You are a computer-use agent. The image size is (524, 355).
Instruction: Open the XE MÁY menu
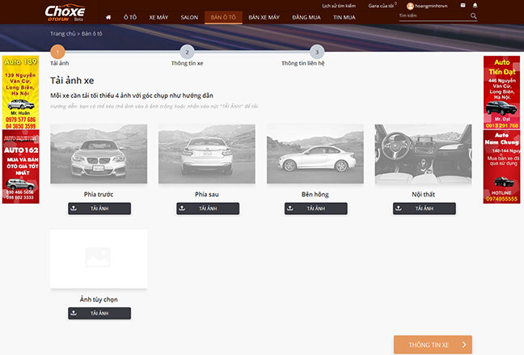tap(158, 17)
